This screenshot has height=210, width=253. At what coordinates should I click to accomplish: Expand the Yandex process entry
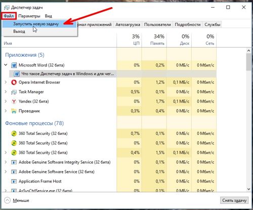click(x=6, y=101)
